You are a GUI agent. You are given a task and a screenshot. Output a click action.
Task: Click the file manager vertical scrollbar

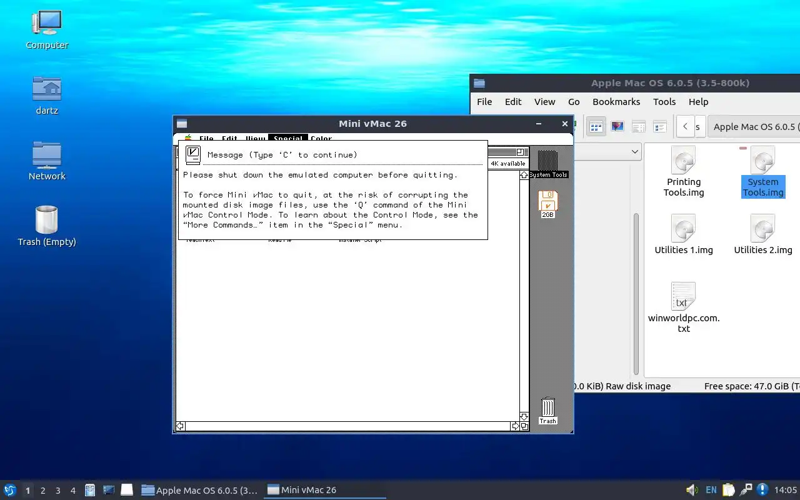click(x=636, y=294)
